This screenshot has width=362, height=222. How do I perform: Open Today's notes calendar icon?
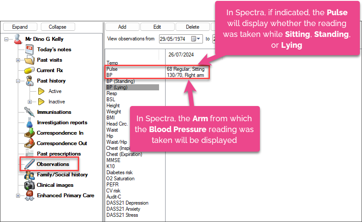29,50
